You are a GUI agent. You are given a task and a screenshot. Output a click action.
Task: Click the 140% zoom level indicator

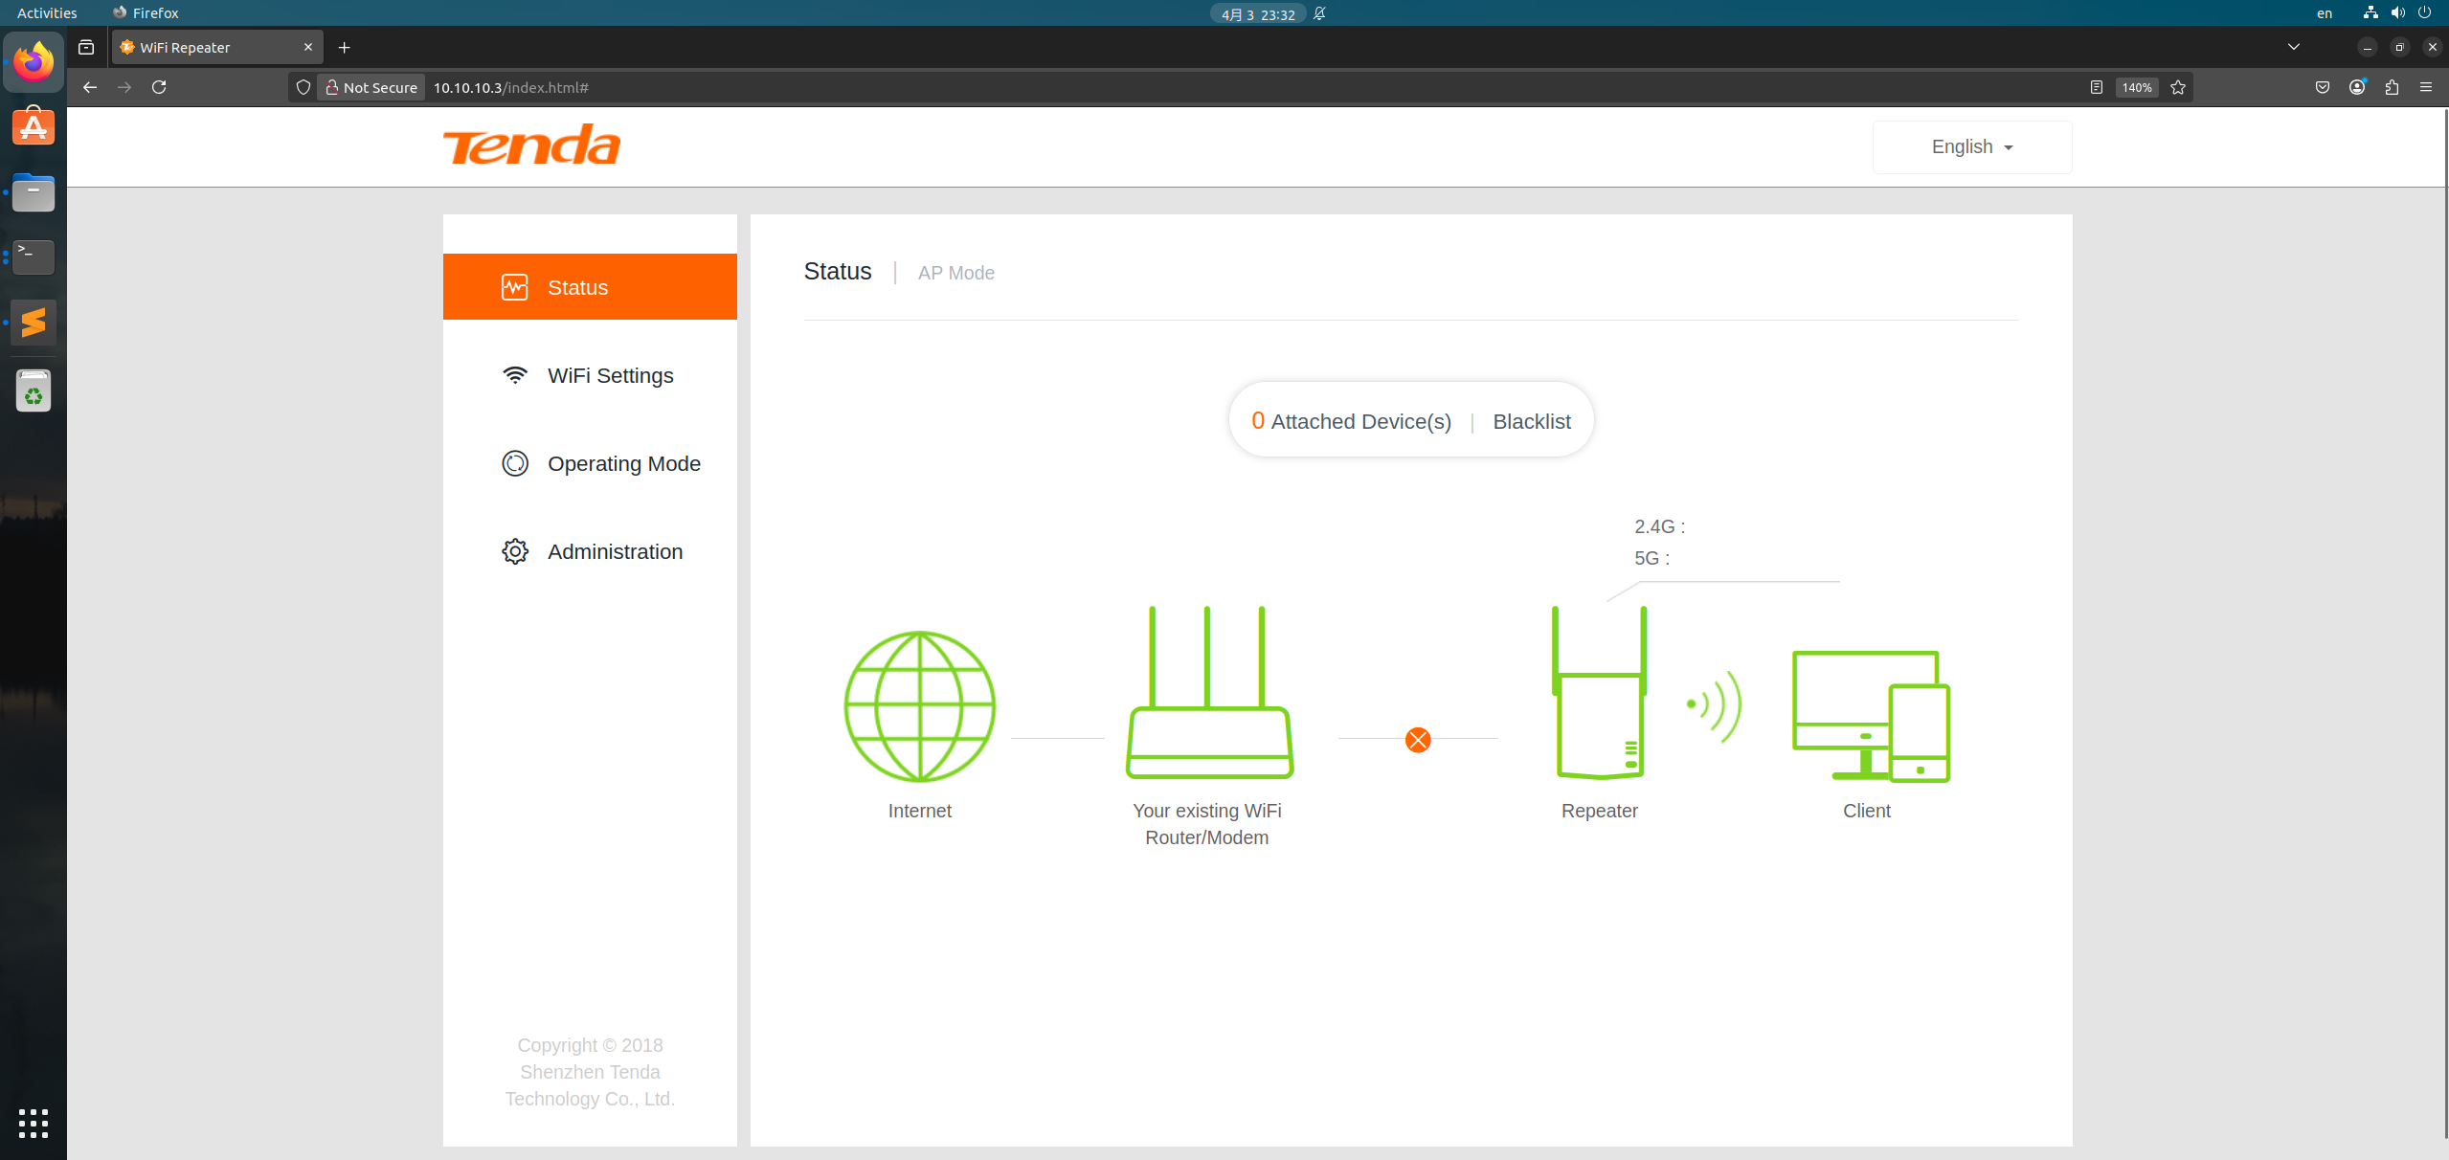[x=2136, y=87]
